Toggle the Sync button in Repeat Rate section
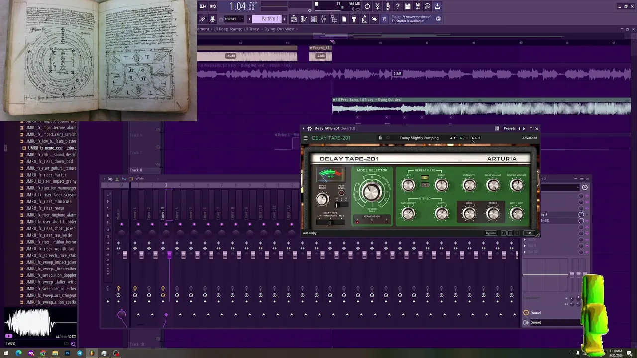Viewport: 637px width, 358px height. click(425, 178)
